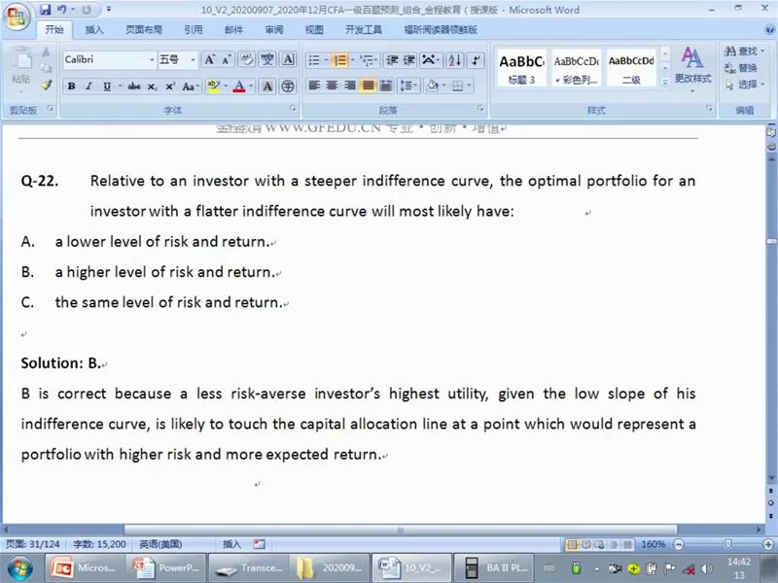Click the 更改样式 change styles button
This screenshot has width=778, height=583.
pyautogui.click(x=692, y=65)
